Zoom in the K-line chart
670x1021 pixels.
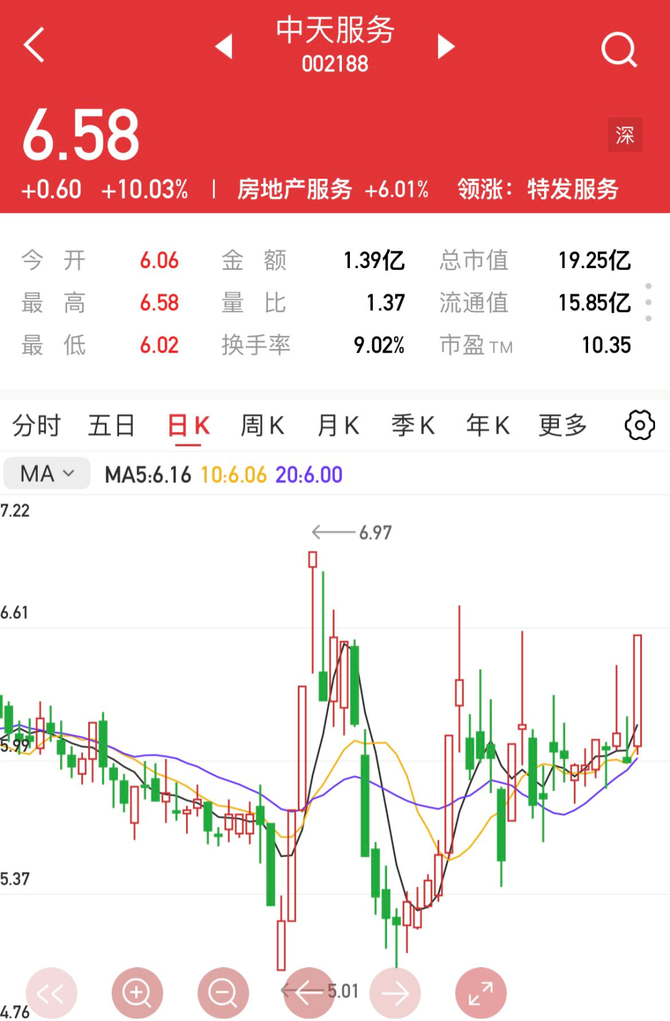tap(137, 993)
